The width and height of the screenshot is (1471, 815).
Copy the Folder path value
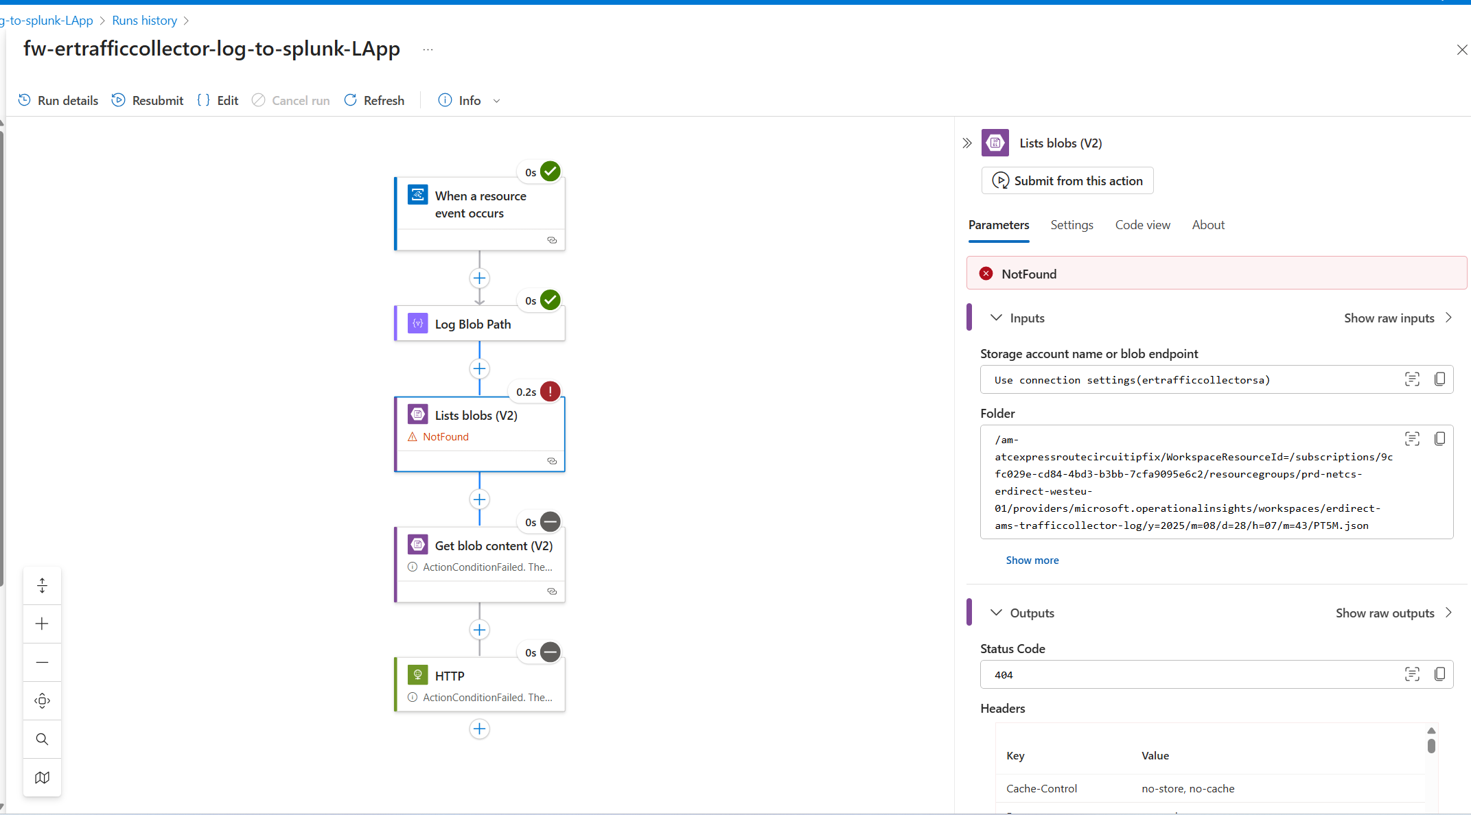(1439, 438)
